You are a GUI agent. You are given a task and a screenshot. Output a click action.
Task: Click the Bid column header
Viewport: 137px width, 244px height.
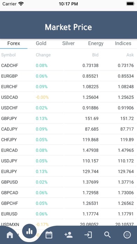tap(95, 55)
